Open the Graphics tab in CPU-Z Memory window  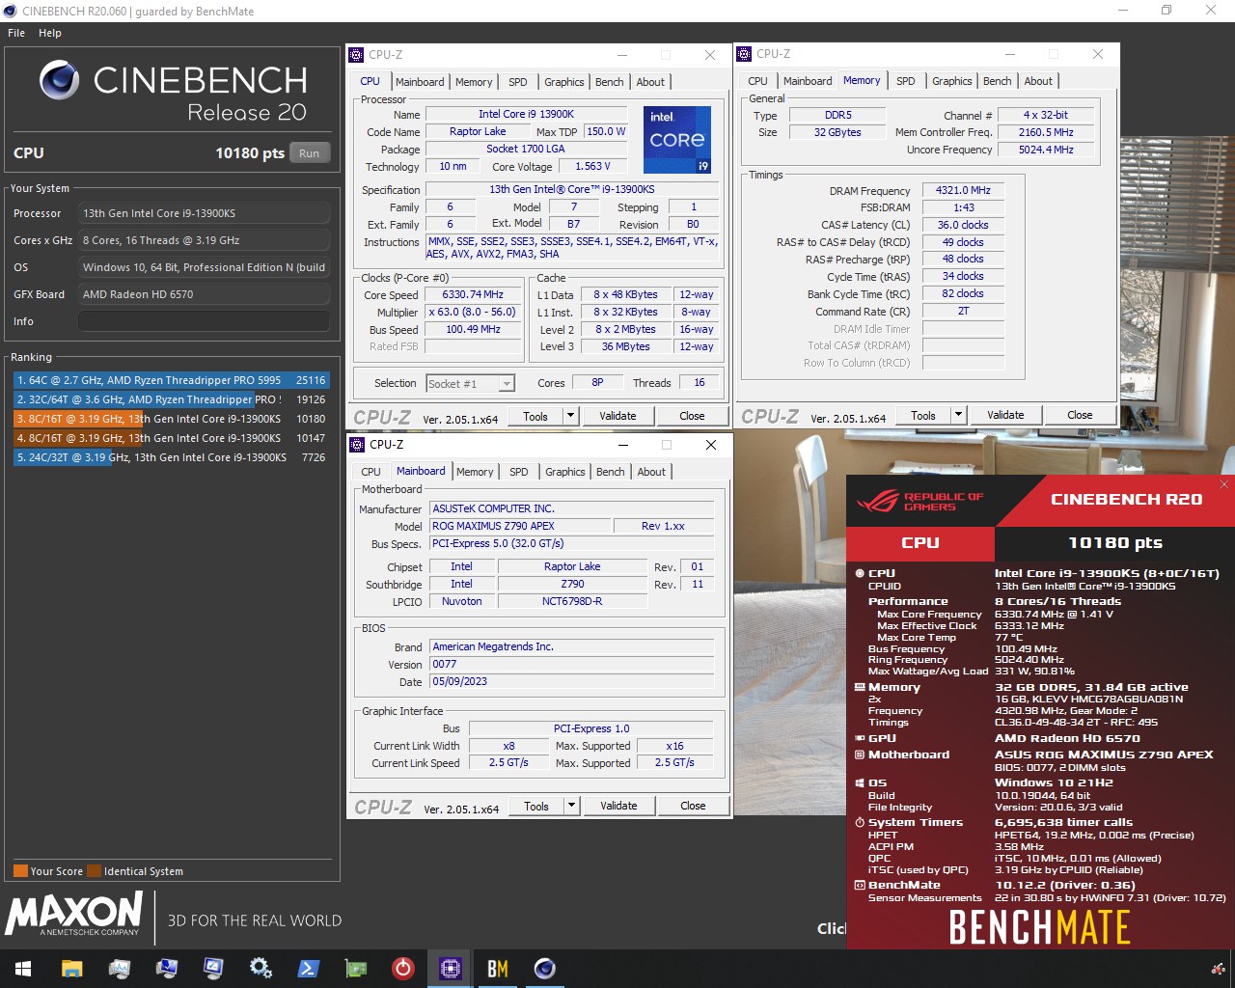click(x=951, y=81)
